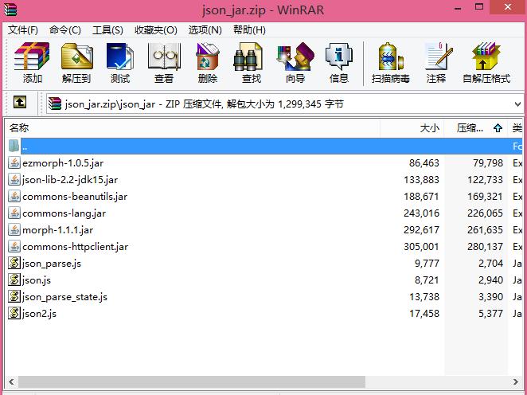
Task: Expand the address bar path dropdown
Action: click(517, 104)
